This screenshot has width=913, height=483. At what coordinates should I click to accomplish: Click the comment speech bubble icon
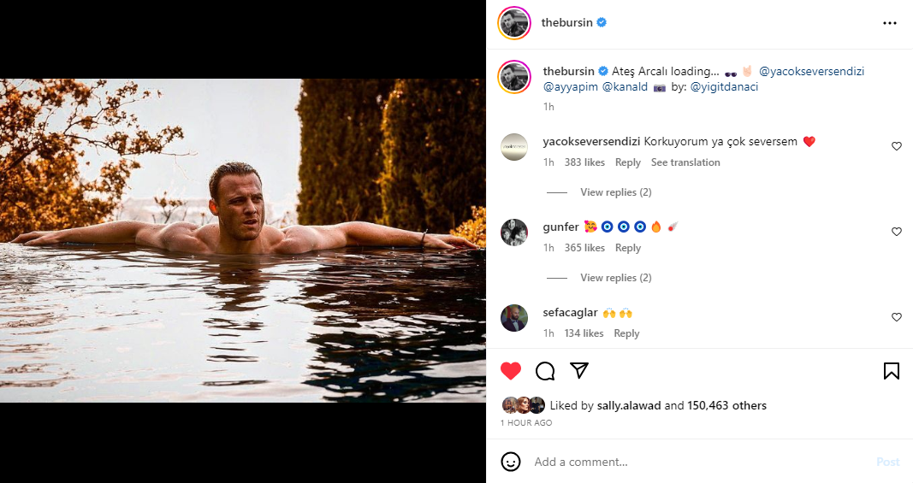tap(545, 371)
